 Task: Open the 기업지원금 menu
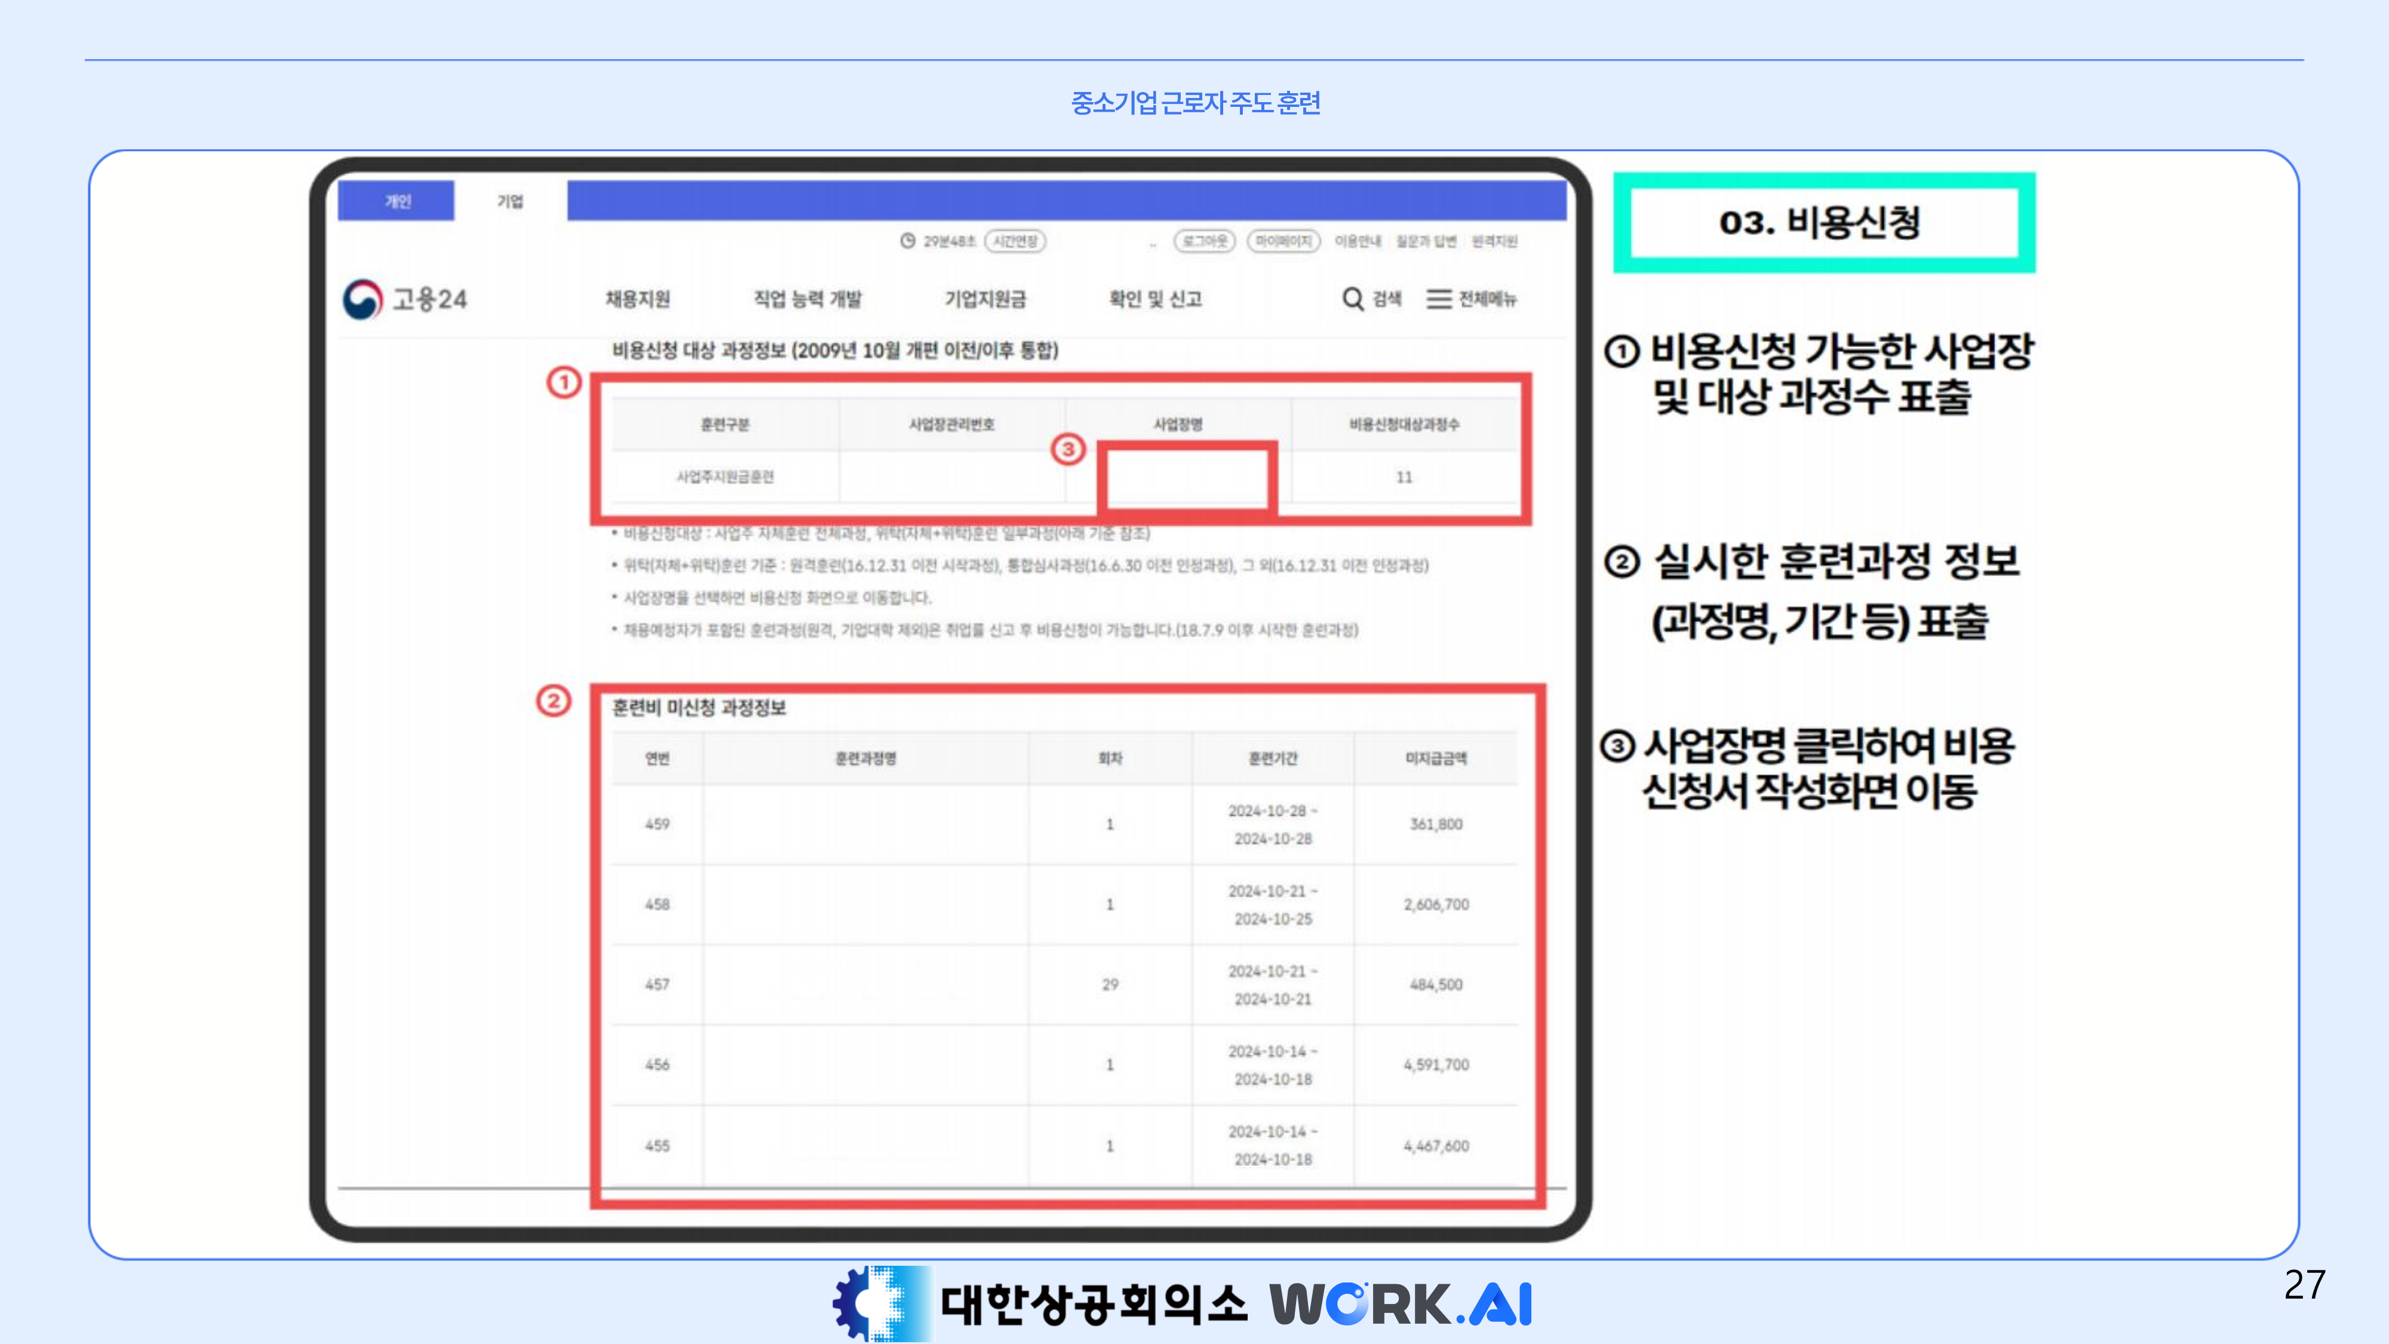click(985, 299)
